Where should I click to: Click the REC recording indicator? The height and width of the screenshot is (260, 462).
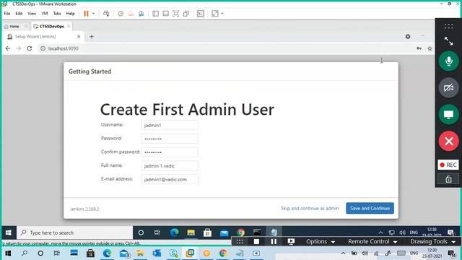pyautogui.click(x=448, y=165)
